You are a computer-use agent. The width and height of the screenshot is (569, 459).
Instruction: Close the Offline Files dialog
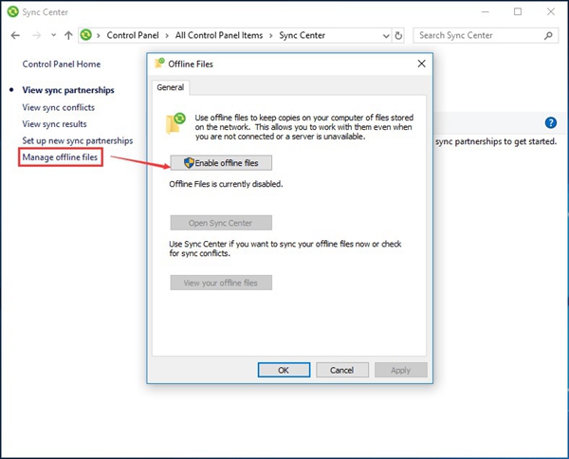[x=421, y=64]
